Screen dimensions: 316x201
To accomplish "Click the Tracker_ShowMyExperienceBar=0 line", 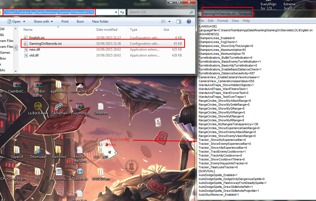I will coord(222,140).
